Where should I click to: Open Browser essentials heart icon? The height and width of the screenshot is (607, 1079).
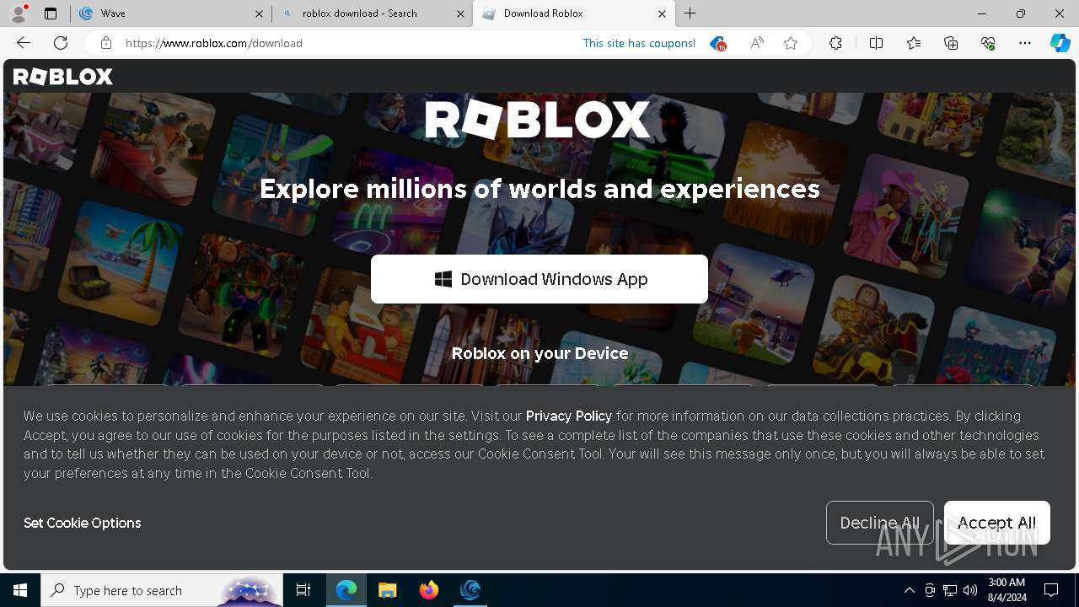pyautogui.click(x=988, y=43)
